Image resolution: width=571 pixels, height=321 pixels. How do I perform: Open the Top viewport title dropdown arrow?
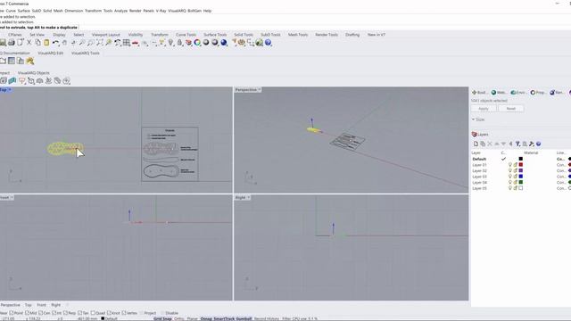tap(10, 89)
